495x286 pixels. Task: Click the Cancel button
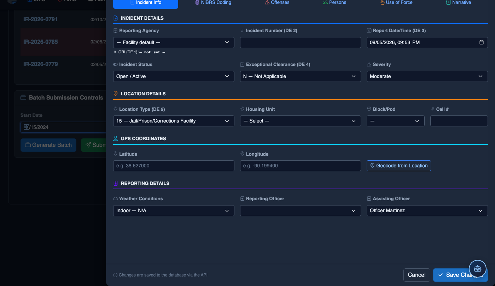point(417,275)
